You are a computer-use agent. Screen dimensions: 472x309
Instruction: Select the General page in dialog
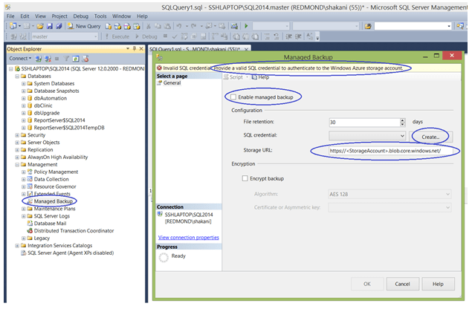tap(172, 82)
